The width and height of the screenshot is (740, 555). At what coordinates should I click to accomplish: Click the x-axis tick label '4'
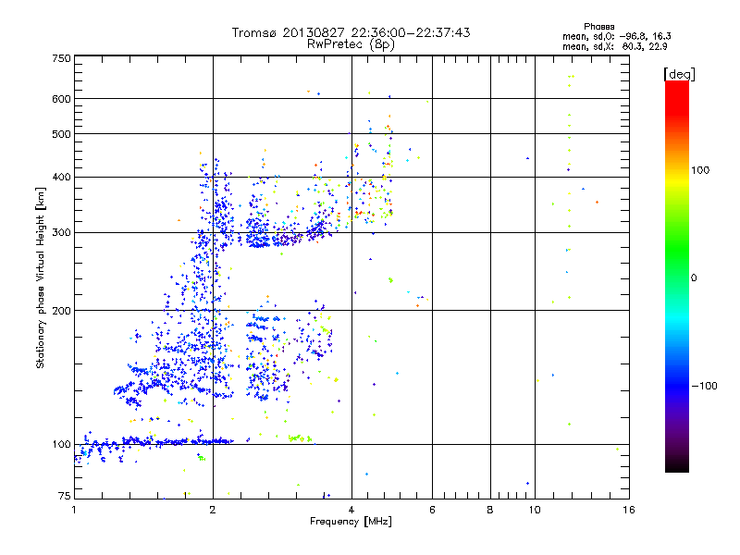pos(351,510)
